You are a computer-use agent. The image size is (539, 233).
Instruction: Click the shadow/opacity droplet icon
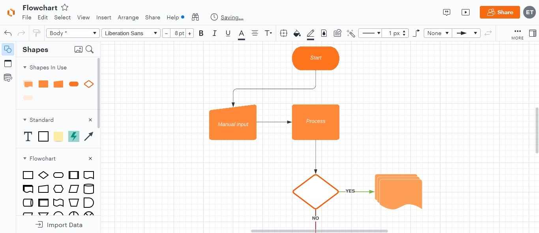click(x=324, y=33)
